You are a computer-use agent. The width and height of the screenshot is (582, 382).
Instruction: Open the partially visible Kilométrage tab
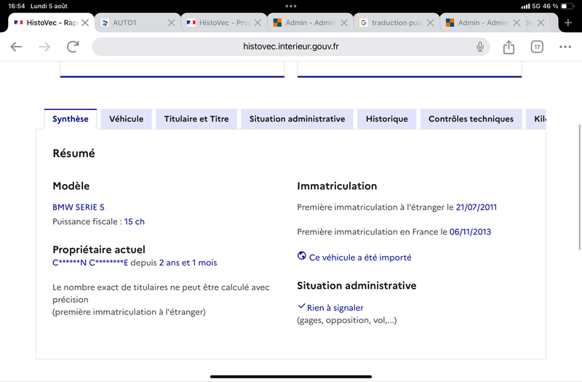pyautogui.click(x=536, y=119)
